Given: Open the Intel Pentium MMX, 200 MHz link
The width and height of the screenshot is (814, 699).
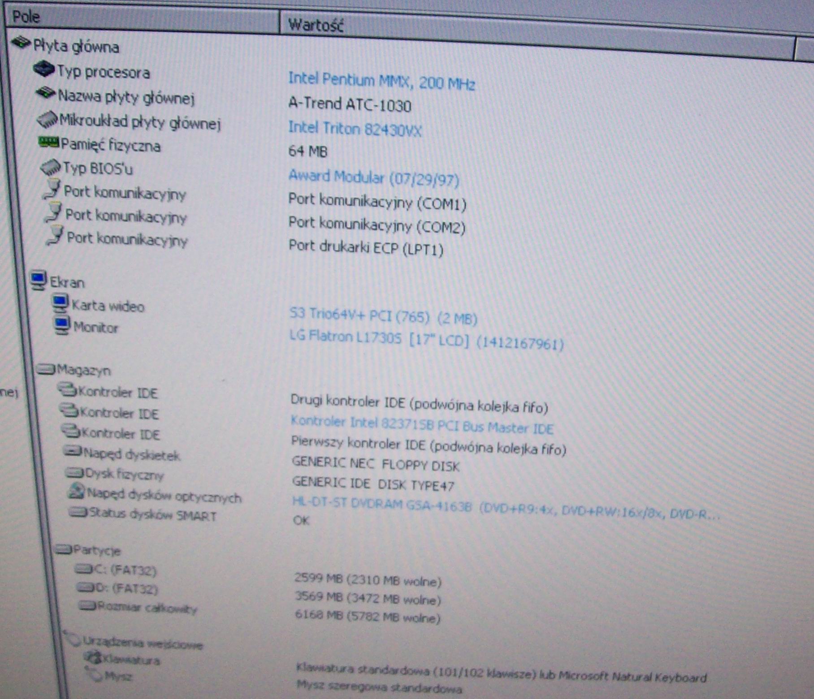Looking at the screenshot, I should click(381, 81).
